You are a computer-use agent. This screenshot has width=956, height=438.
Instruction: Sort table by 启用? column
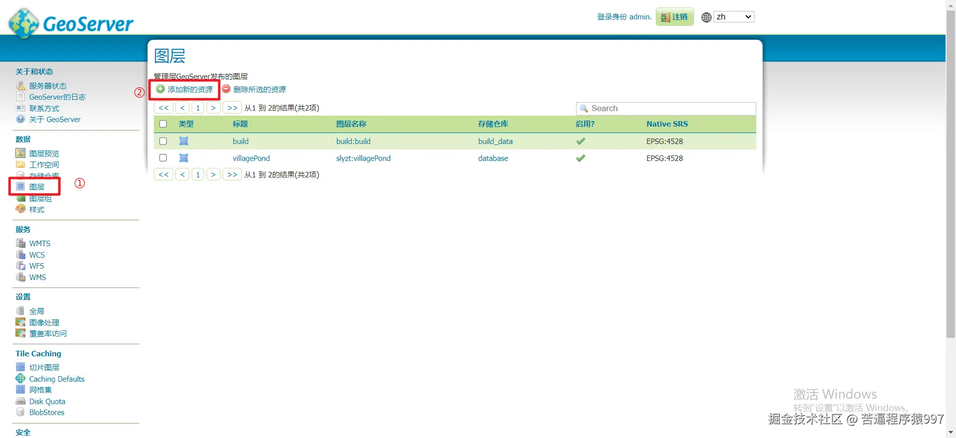[x=585, y=124]
